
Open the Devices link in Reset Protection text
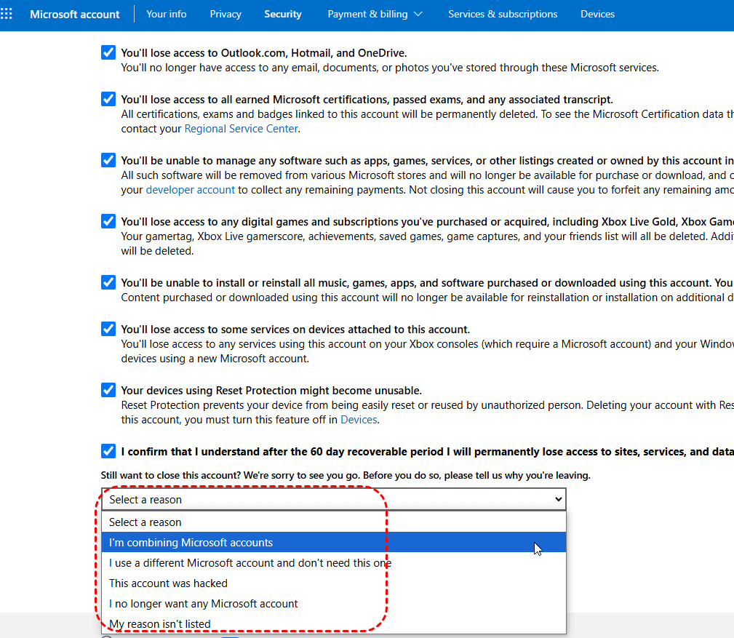click(359, 420)
